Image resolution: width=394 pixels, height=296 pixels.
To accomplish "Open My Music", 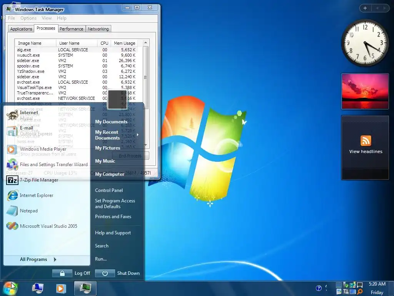I will [105, 161].
